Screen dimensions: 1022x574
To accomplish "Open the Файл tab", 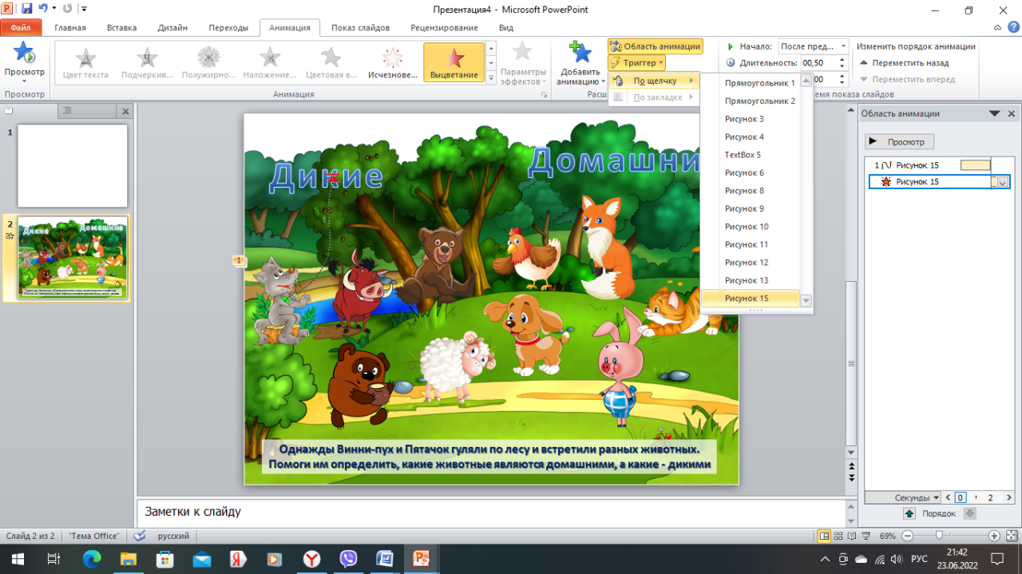I will (21, 27).
